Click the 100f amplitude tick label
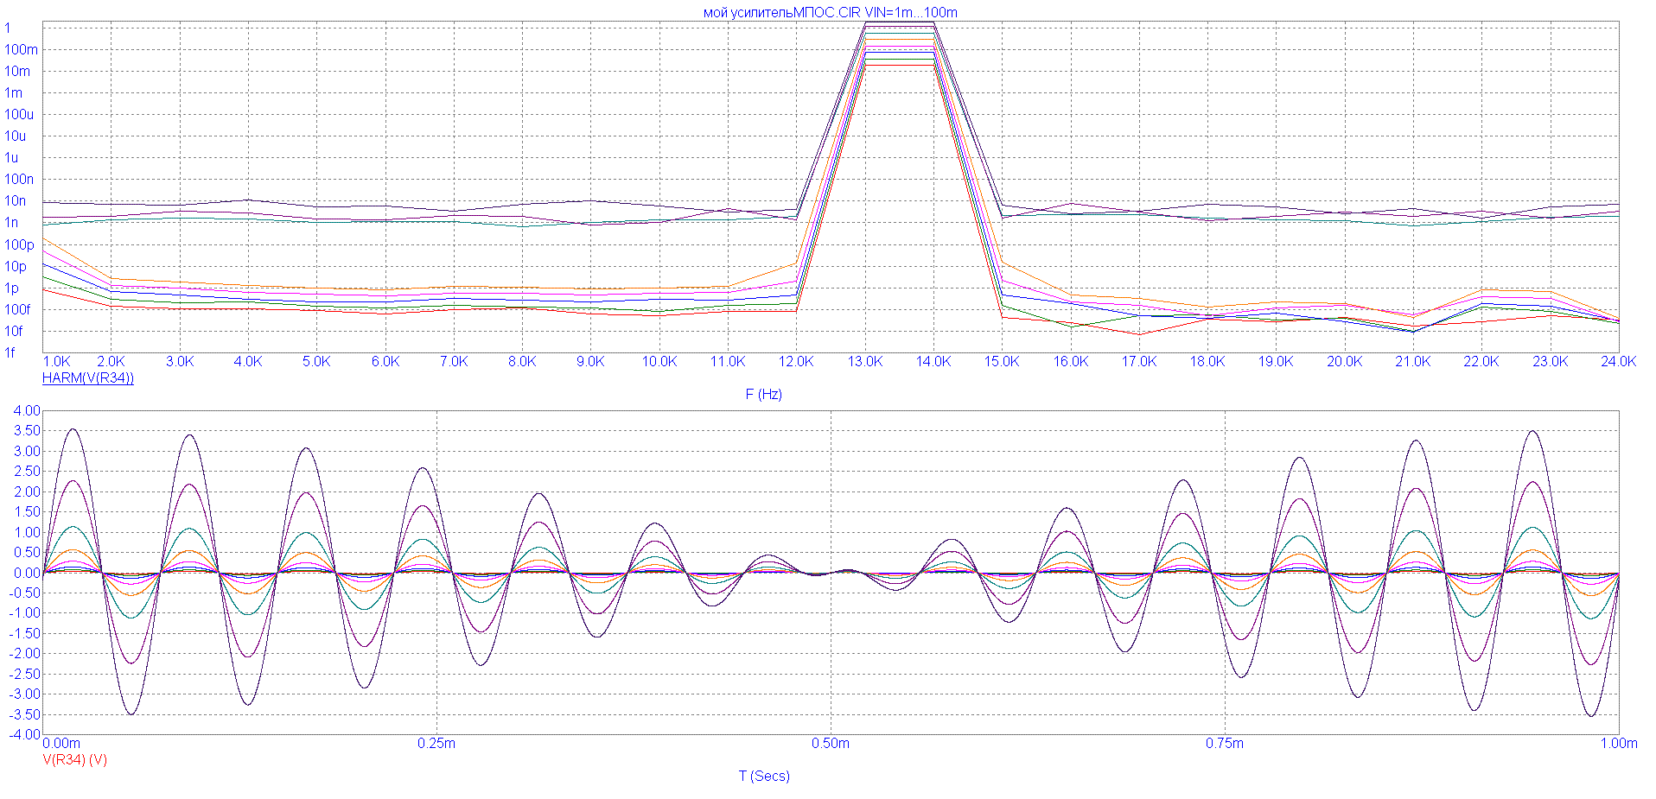The image size is (1656, 799). [x=17, y=309]
